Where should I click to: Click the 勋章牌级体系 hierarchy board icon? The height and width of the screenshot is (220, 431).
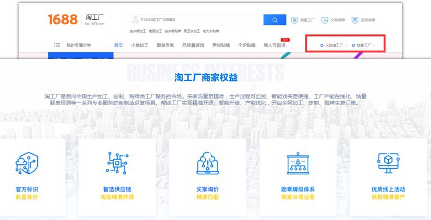[298, 163]
